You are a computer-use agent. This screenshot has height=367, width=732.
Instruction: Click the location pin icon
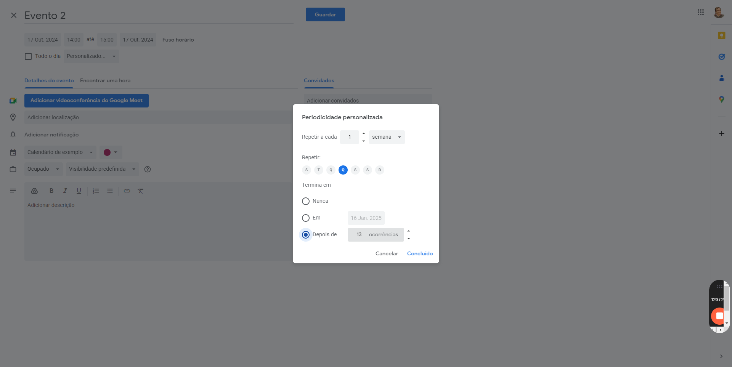click(x=13, y=117)
